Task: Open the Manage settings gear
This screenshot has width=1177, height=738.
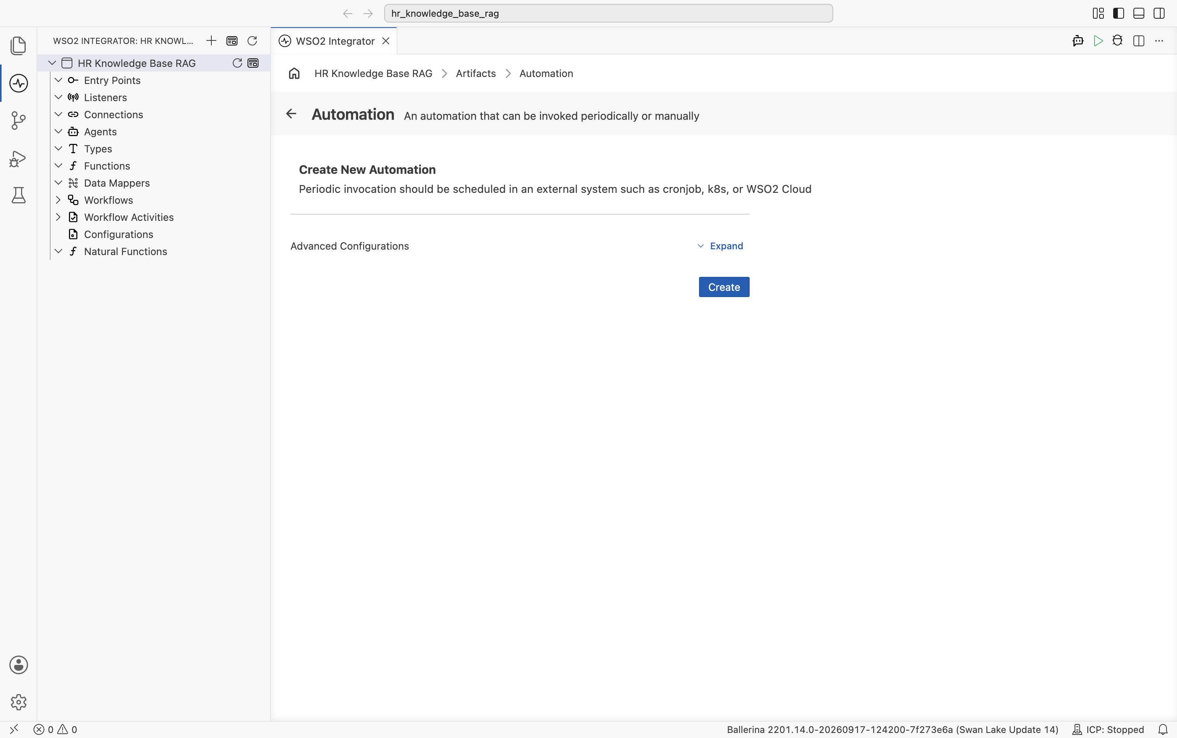Action: coord(18,702)
